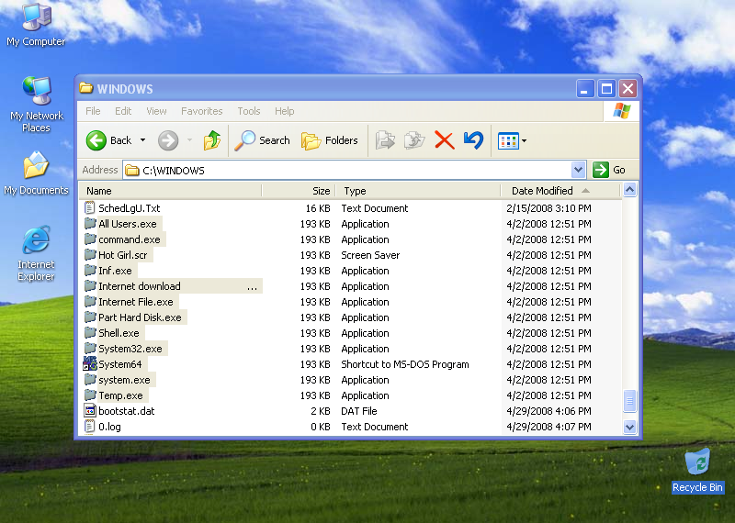Screen dimensions: 735x523
Task: Sort by the Type column header
Action: [418, 191]
